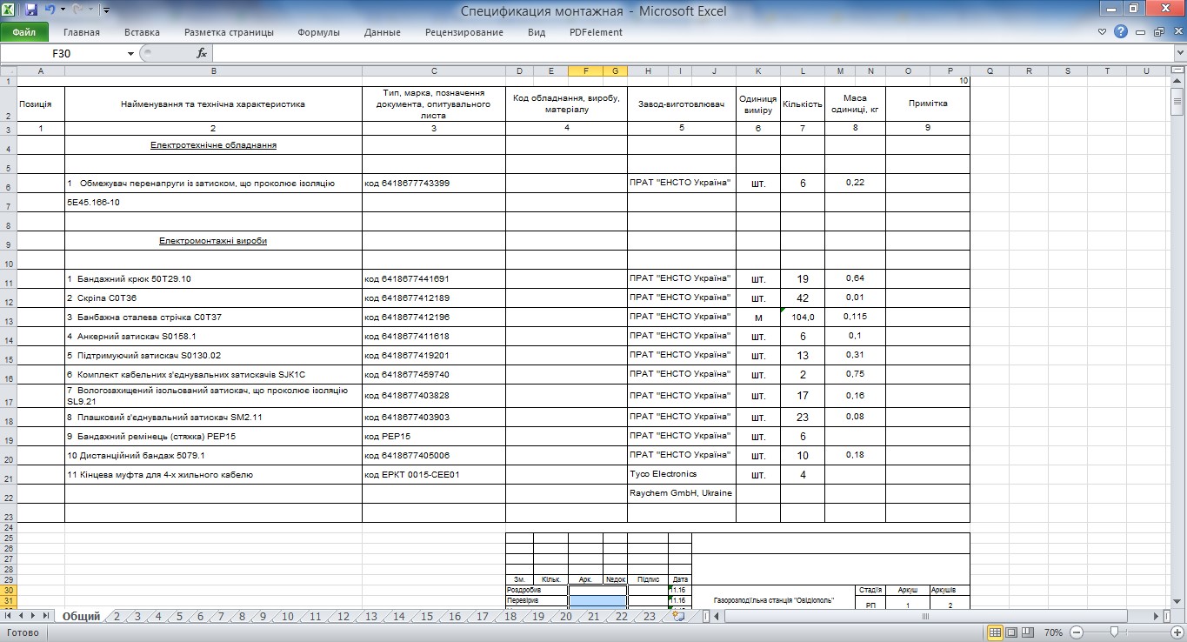
Task: Select the cell 'Tyco Electronics'
Action: [x=682, y=474]
